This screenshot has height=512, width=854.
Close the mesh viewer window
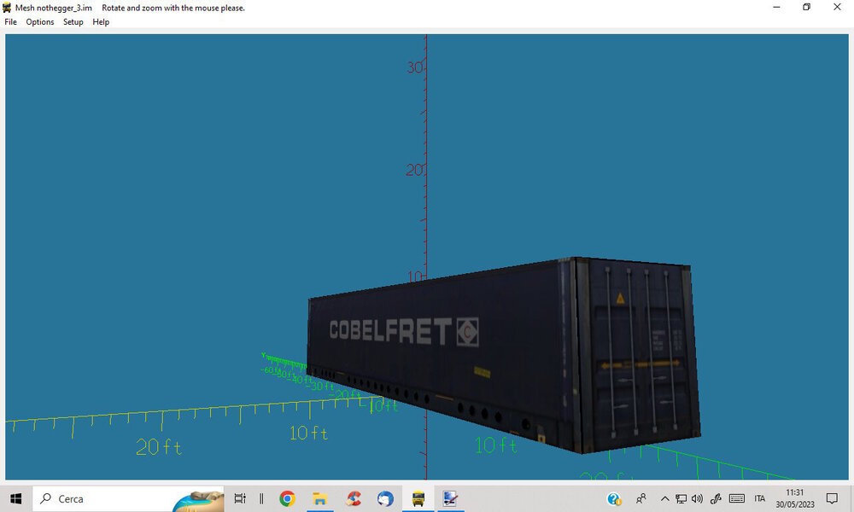(x=837, y=7)
